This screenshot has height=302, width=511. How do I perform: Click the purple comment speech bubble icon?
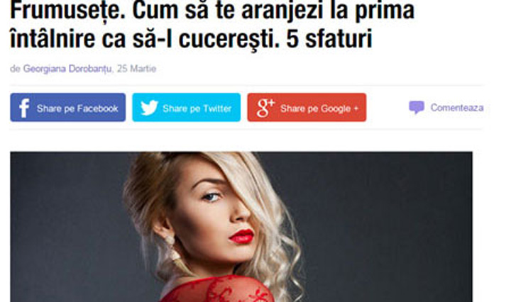[417, 107]
